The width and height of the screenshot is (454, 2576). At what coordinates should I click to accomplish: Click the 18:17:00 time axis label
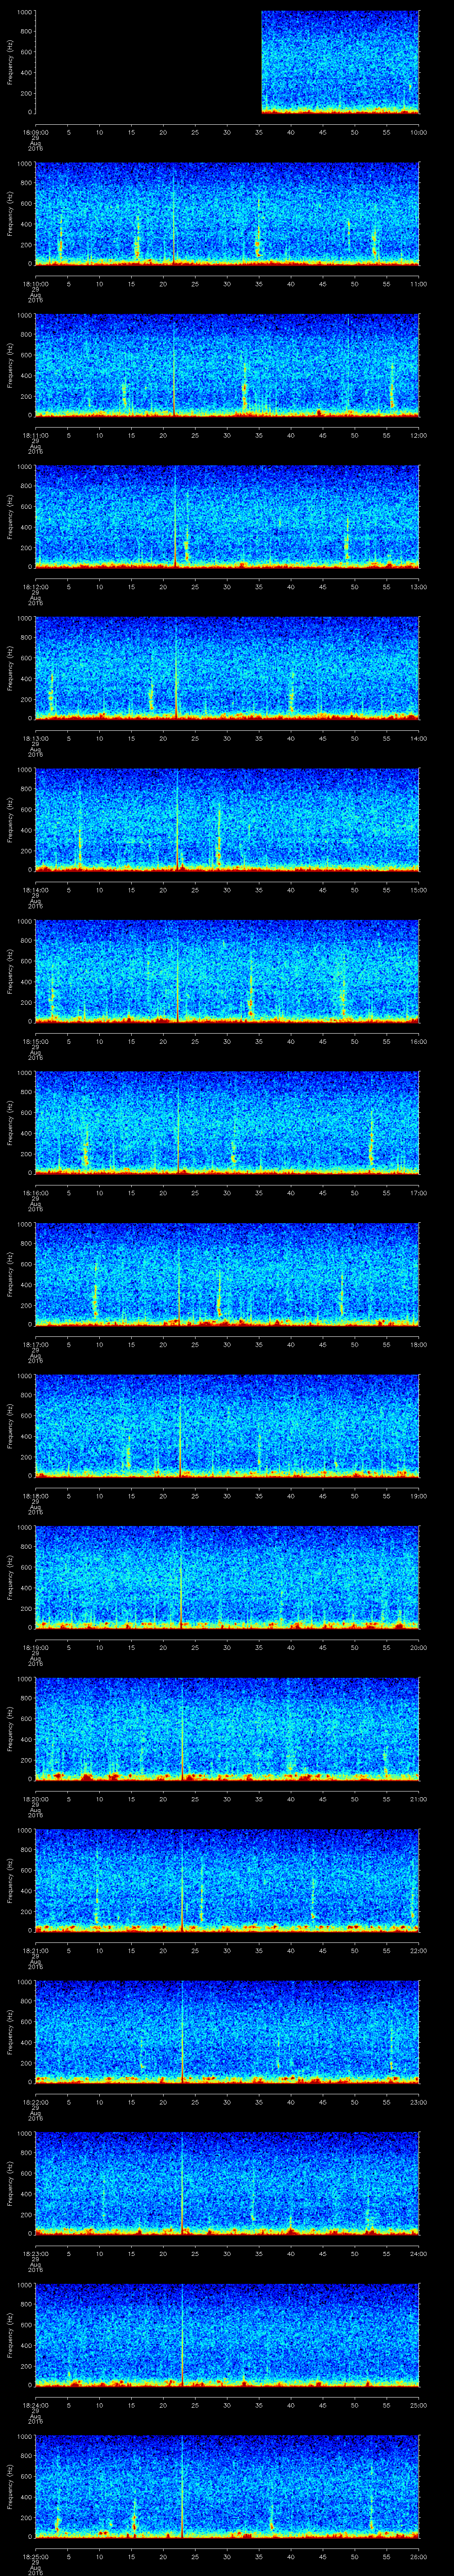[35, 1344]
